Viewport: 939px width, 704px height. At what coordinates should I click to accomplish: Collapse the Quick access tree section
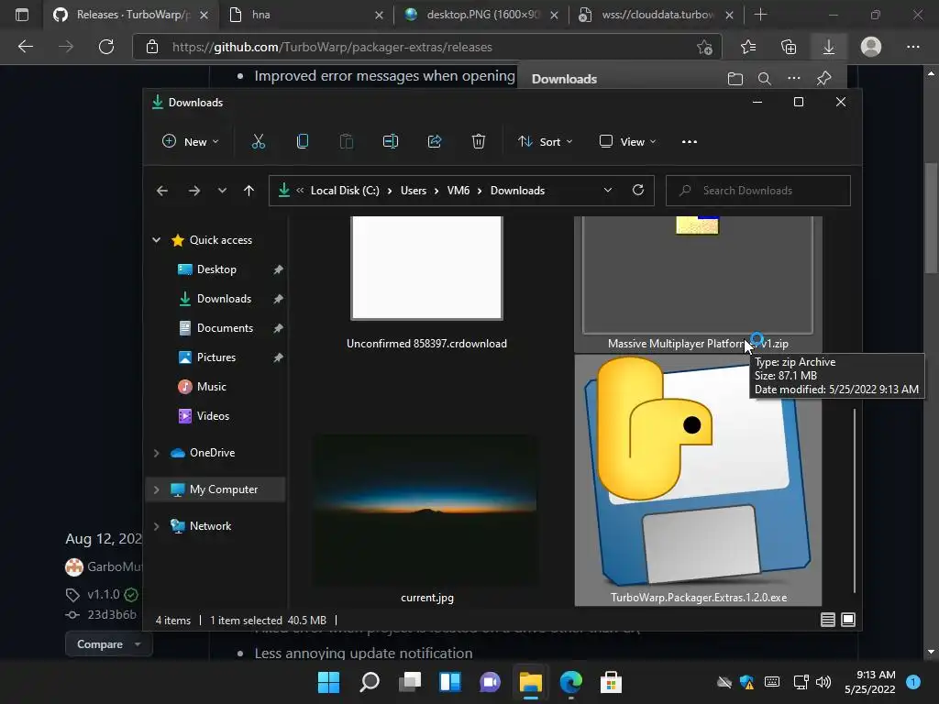[156, 240]
